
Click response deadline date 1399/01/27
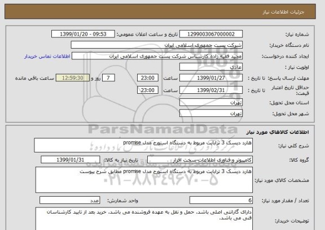(211, 78)
